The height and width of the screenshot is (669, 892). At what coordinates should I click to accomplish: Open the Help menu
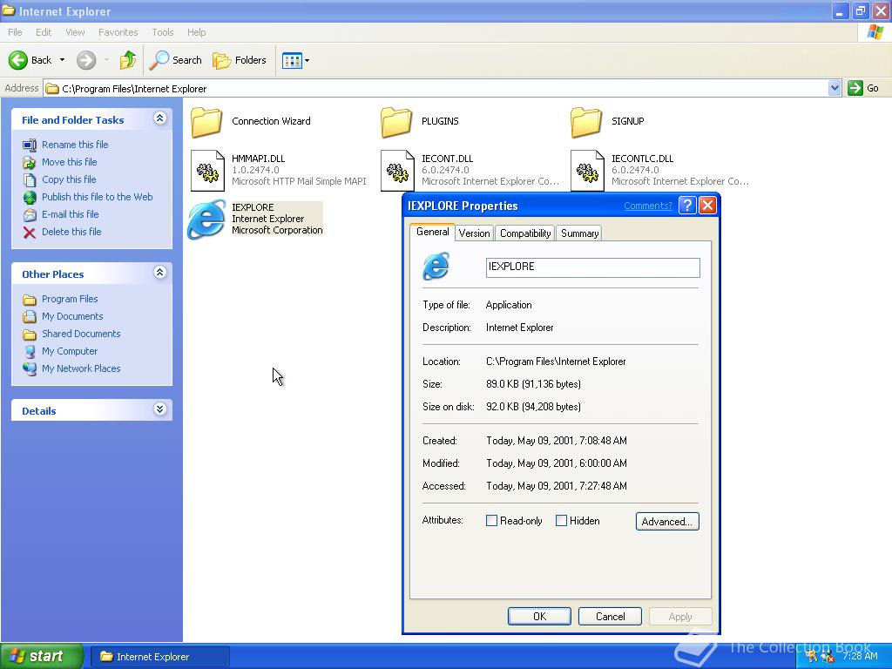click(x=196, y=32)
